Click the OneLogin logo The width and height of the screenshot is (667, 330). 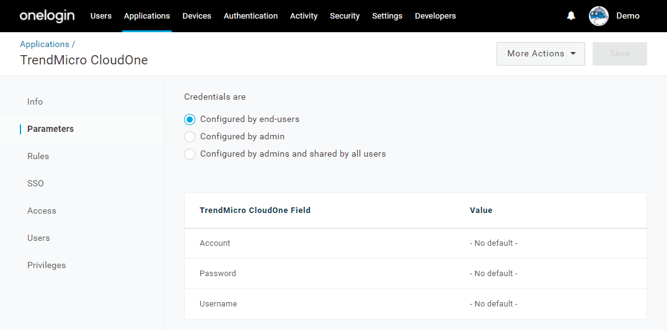[46, 16]
